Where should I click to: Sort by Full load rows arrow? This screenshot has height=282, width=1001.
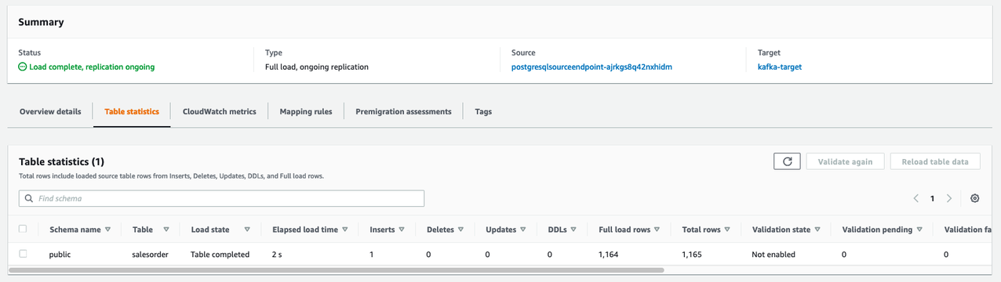pos(657,230)
